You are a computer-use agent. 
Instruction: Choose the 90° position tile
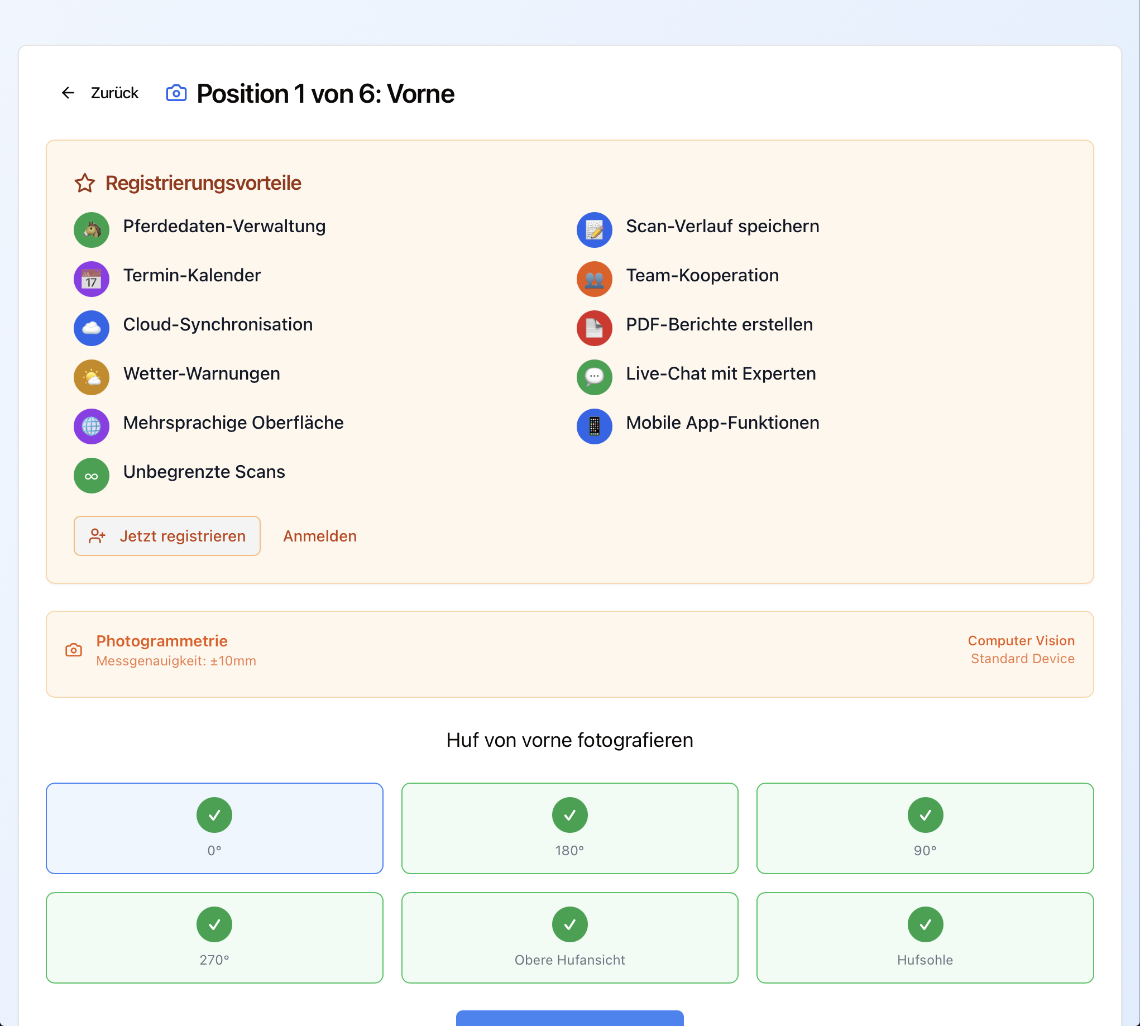pyautogui.click(x=925, y=828)
